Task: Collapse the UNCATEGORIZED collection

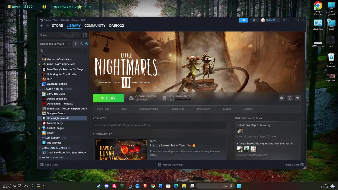Action: coord(39,89)
